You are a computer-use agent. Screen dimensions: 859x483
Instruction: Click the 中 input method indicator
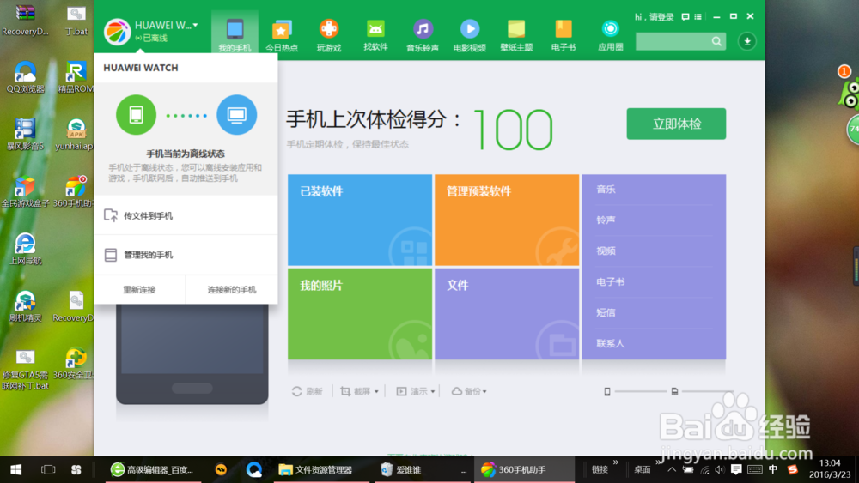[773, 469]
